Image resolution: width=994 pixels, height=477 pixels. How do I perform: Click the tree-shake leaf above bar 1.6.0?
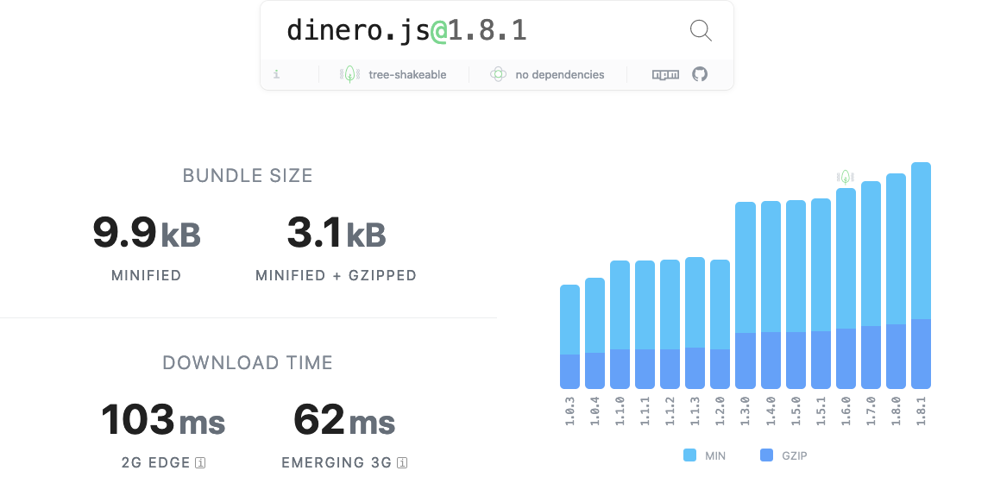[846, 177]
